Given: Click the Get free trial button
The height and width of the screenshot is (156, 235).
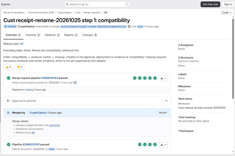Looking at the screenshot, I should point(210,4).
